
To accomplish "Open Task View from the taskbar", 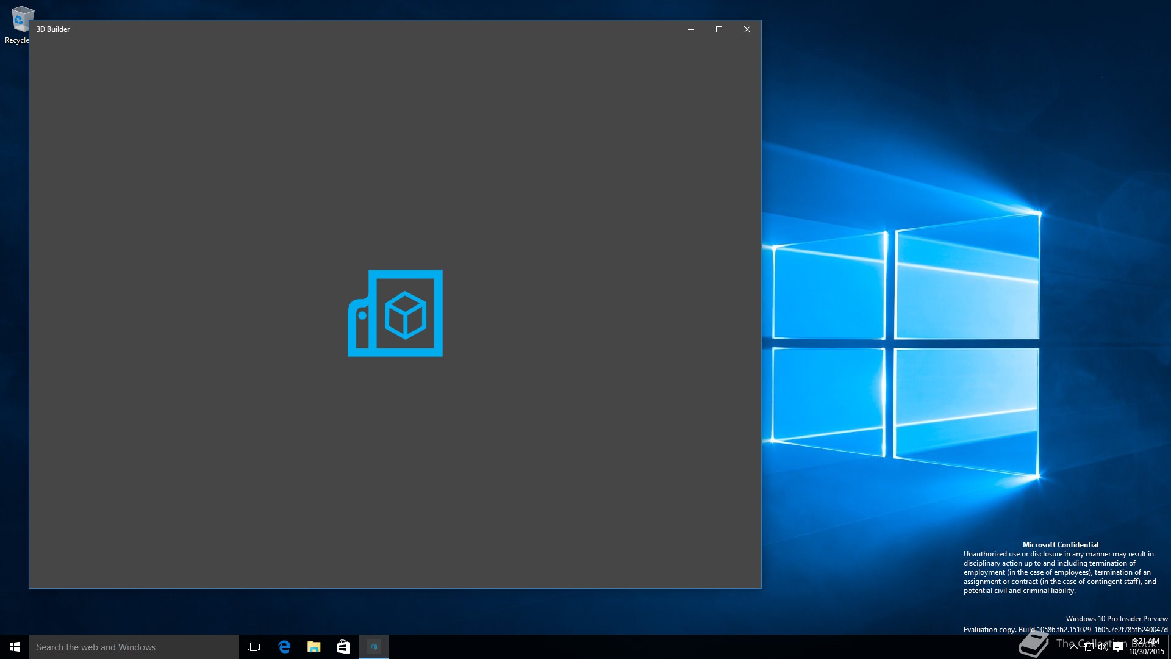I will [x=254, y=647].
